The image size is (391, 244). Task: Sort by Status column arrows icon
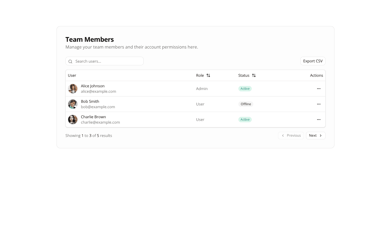click(254, 75)
